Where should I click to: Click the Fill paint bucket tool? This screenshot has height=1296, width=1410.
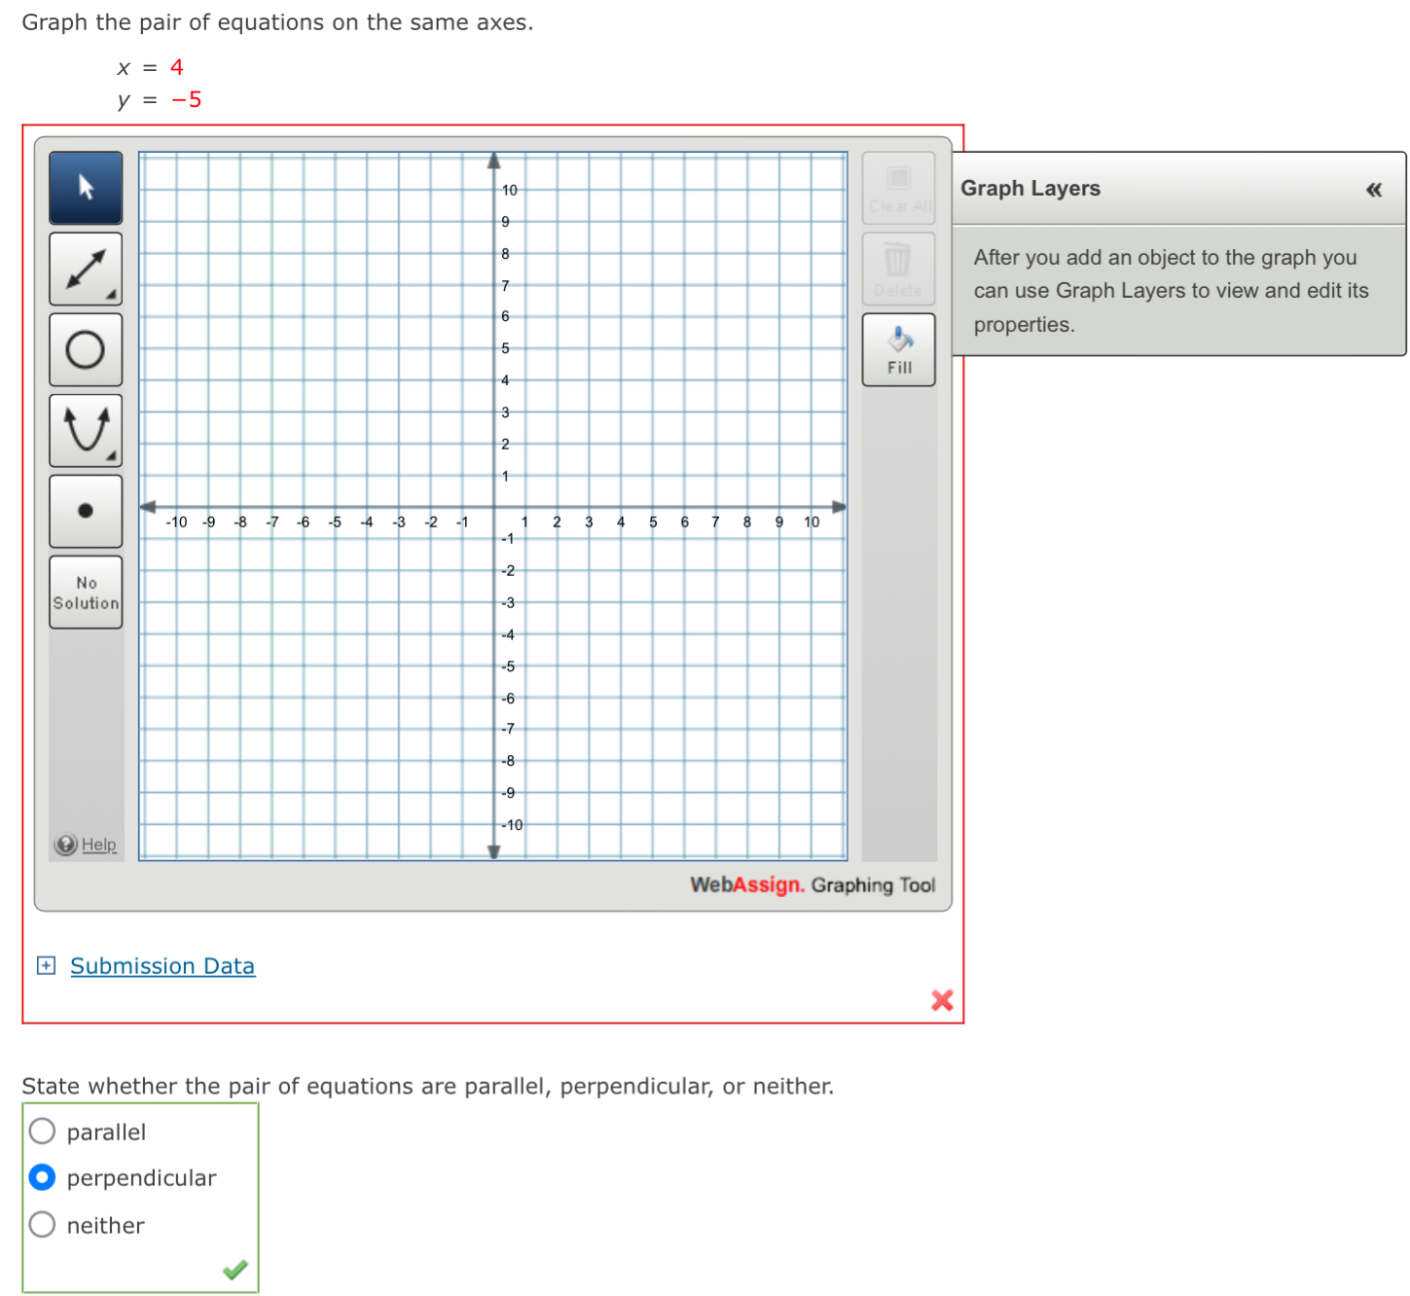[897, 348]
